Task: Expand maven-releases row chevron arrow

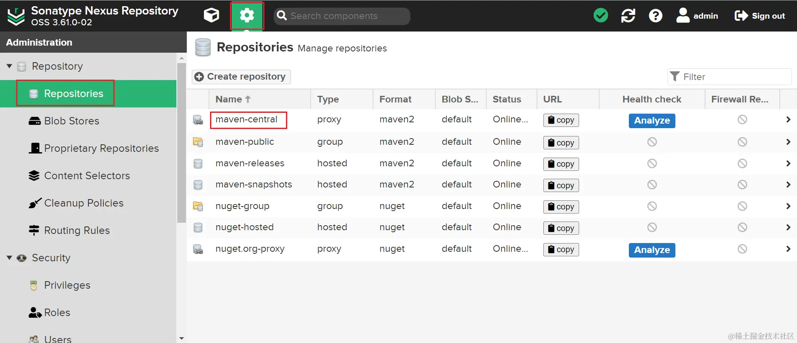Action: pyautogui.click(x=788, y=163)
